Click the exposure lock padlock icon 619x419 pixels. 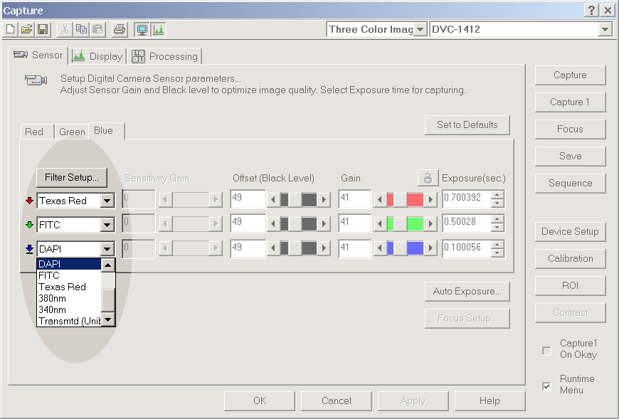426,178
